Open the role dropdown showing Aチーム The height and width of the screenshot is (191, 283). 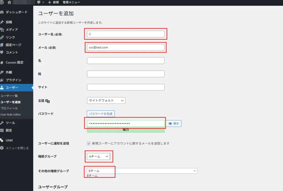pos(98,156)
